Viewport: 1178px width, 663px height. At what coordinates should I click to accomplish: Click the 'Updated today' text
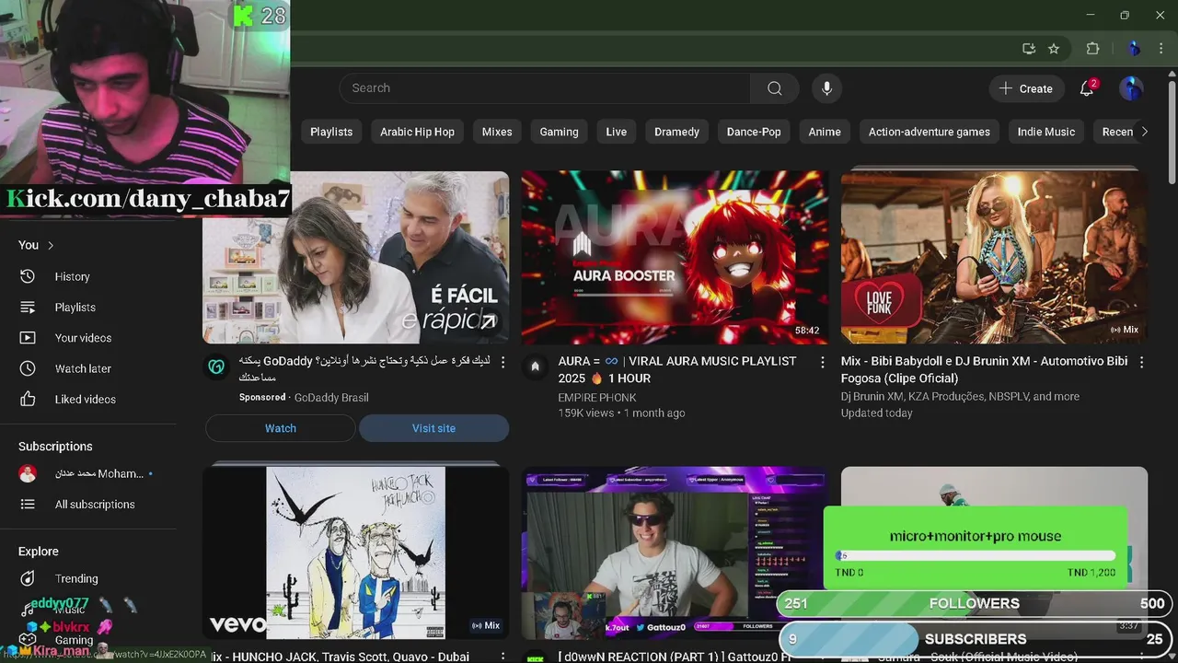pos(876,413)
